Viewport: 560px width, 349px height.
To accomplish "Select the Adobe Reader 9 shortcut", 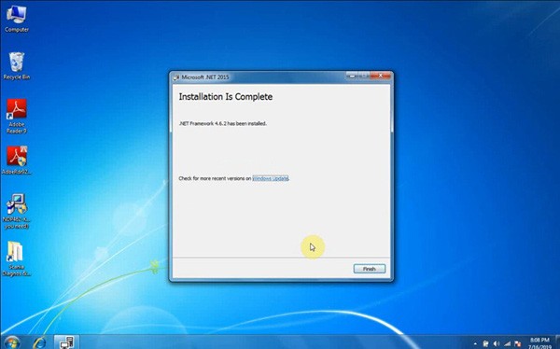I will (17, 117).
